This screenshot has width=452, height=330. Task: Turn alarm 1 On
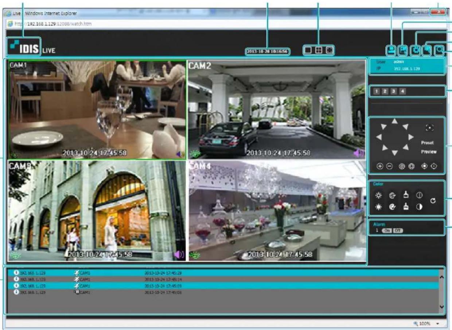(x=386, y=231)
